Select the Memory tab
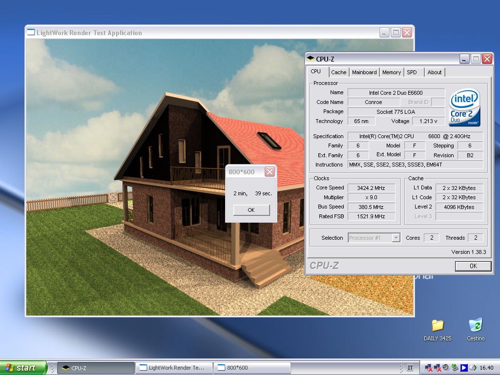This screenshot has width=500, height=375. [392, 72]
